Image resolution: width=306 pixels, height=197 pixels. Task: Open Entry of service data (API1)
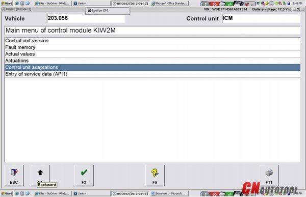152,74
